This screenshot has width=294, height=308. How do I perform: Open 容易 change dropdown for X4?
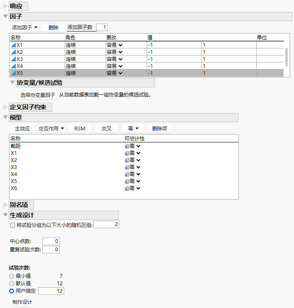(x=114, y=66)
